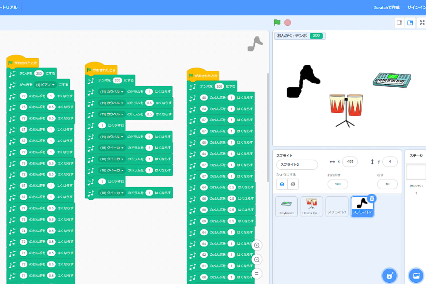Image resolution: width=426 pixels, height=284 pixels.
Task: Expand the last (18) クイーカ drum dropdown
Action: (112, 193)
